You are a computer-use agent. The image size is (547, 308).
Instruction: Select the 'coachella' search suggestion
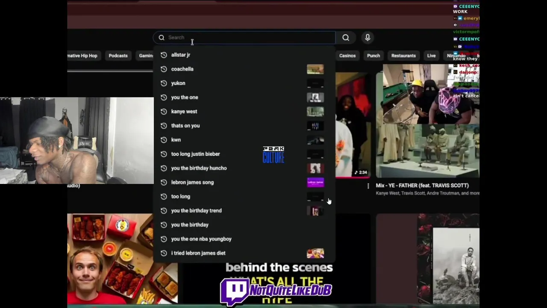tap(244, 69)
